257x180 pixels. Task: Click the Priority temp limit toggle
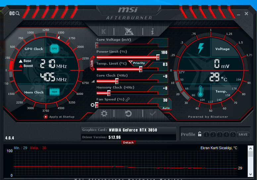139,63
